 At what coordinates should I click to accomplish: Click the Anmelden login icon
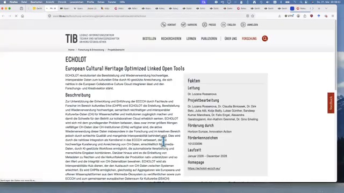click(243, 25)
